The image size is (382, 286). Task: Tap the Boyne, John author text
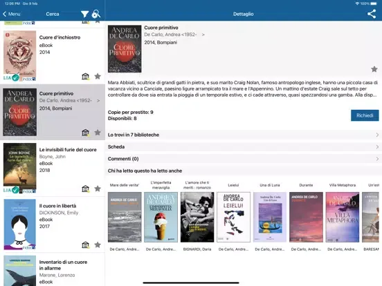point(53,157)
